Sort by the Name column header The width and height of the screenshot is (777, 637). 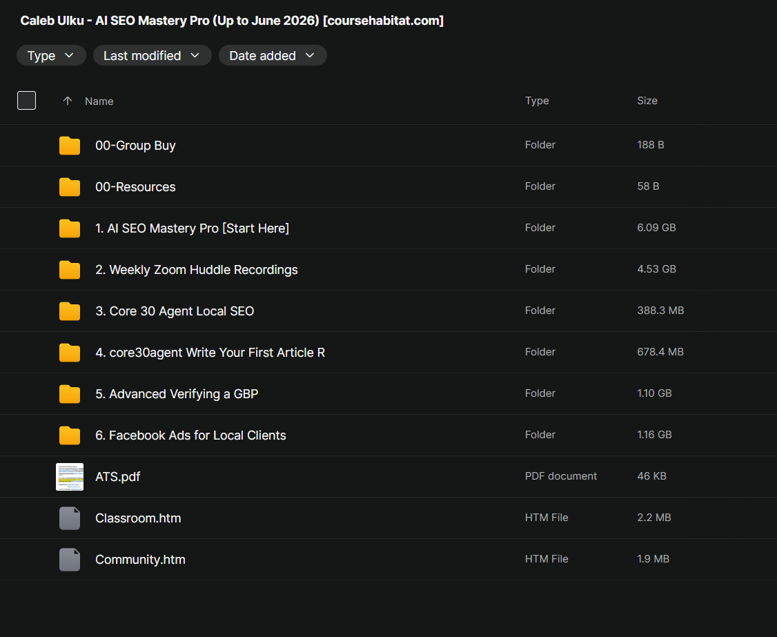point(99,101)
